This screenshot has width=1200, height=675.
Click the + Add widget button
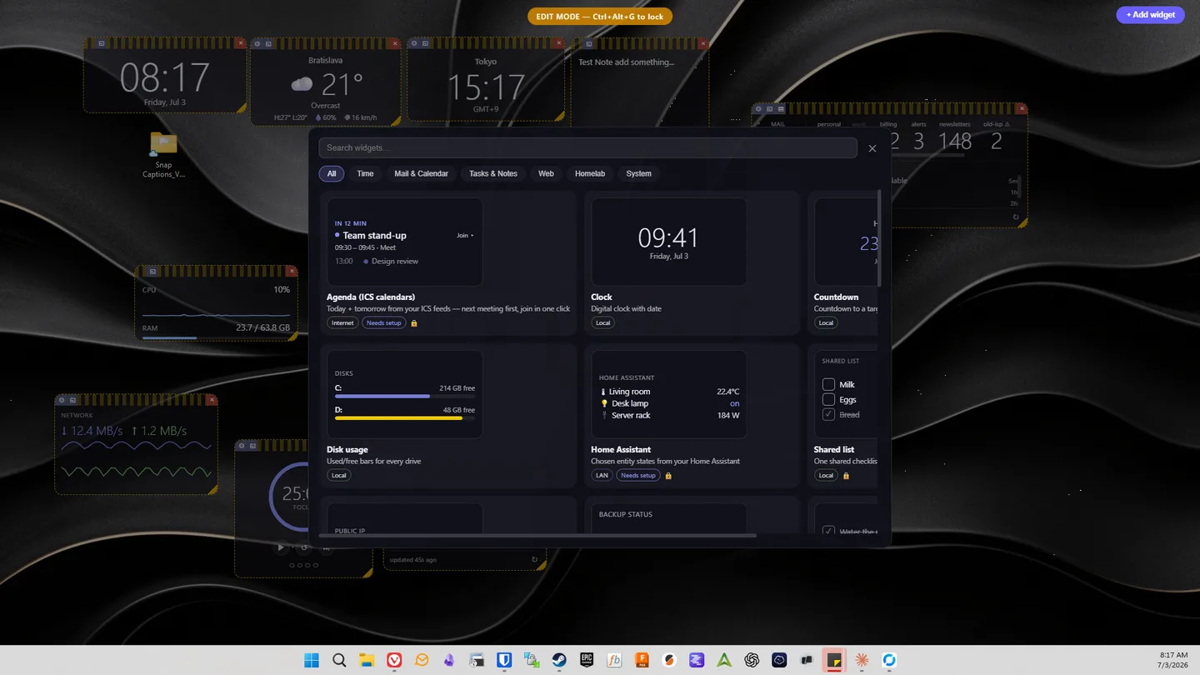tap(1150, 15)
